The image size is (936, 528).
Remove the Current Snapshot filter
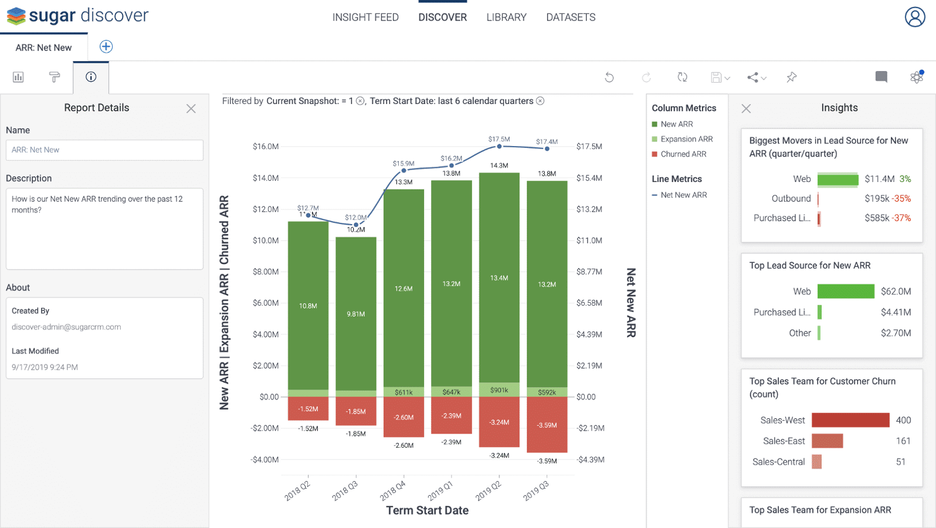pyautogui.click(x=360, y=101)
